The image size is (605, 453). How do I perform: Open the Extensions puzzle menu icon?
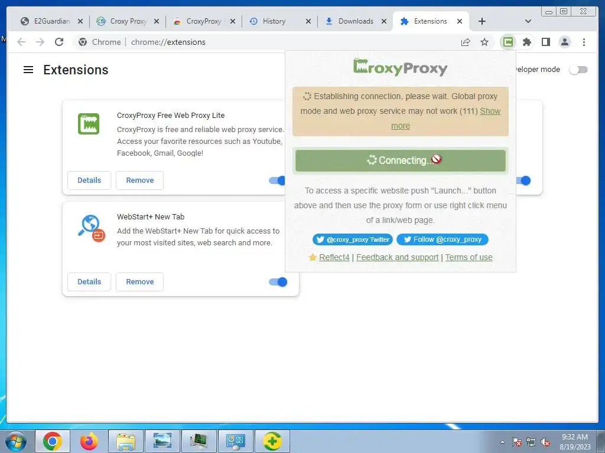click(x=526, y=42)
